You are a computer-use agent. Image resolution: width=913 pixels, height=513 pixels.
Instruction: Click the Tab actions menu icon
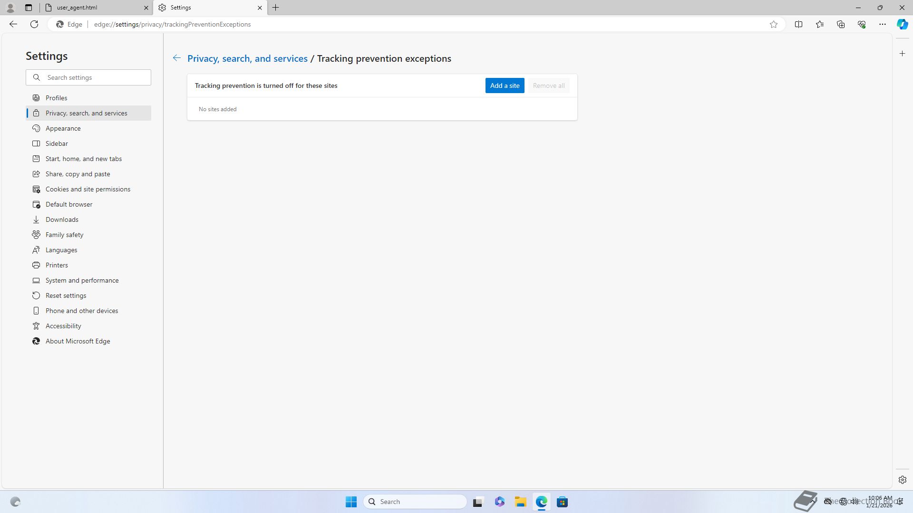(x=29, y=8)
